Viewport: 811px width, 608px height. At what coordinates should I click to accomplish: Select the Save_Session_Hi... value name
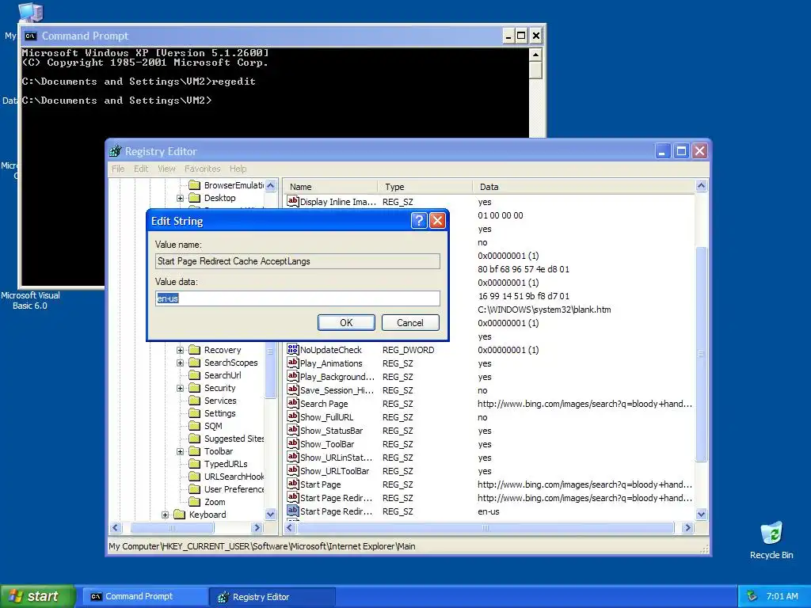pyautogui.click(x=337, y=390)
